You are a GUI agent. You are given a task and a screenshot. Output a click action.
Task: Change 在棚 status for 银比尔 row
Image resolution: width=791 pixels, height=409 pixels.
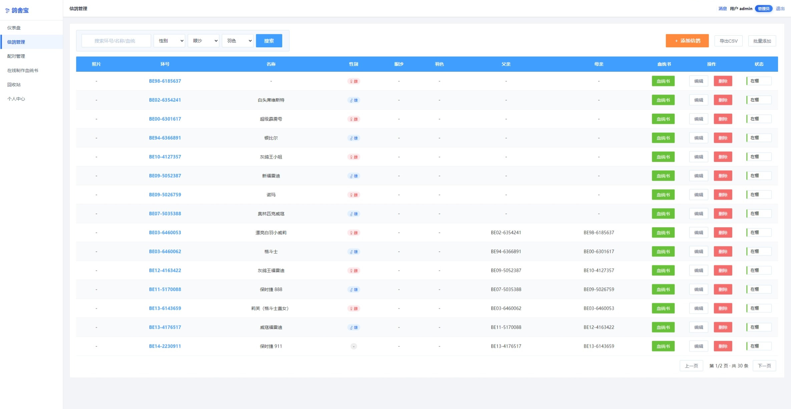point(759,138)
